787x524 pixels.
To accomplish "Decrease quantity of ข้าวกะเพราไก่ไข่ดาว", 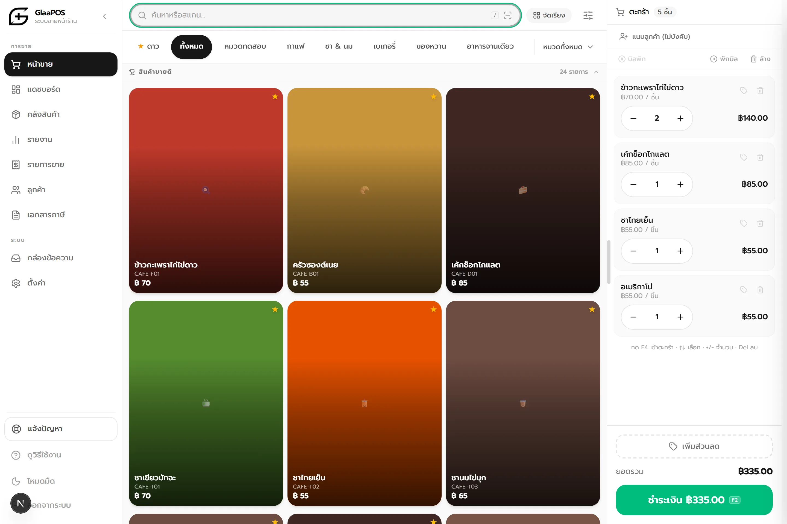I will coord(633,118).
